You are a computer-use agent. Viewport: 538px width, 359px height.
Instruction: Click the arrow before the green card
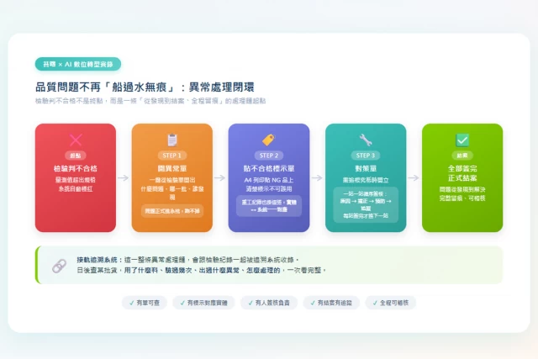click(x=414, y=177)
